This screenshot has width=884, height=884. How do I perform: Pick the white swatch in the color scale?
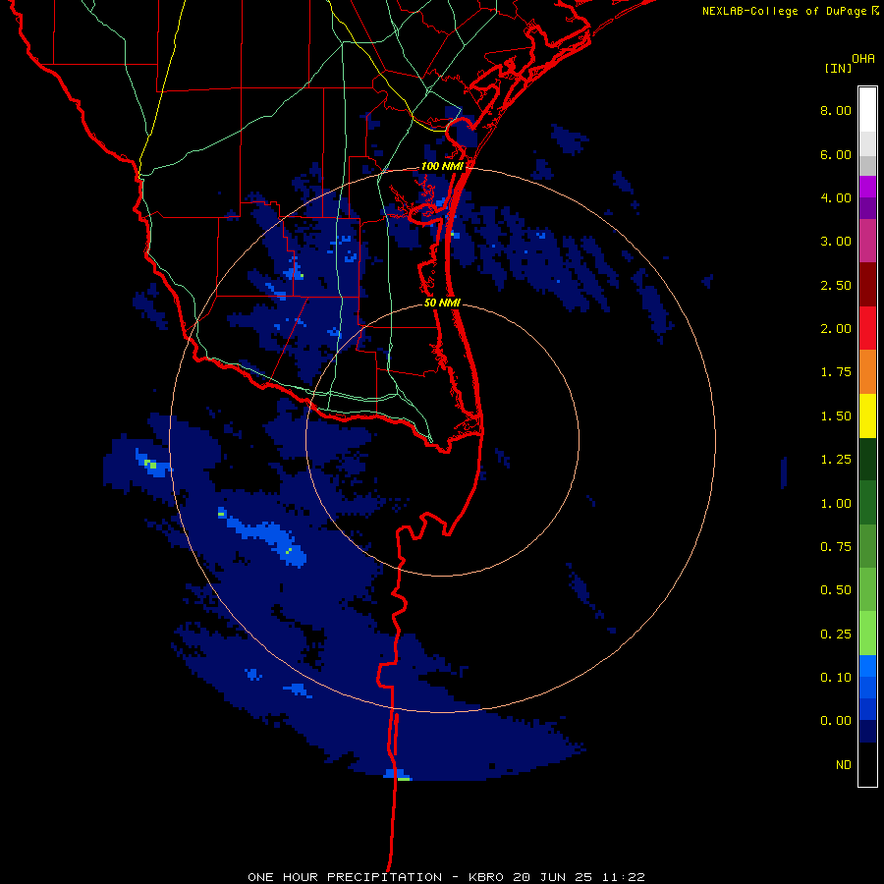coord(867,110)
